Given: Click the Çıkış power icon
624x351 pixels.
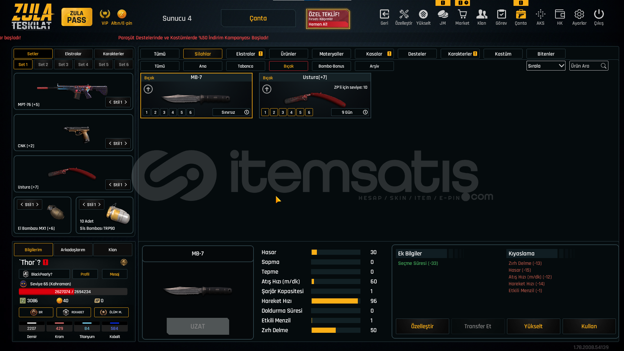Looking at the screenshot, I should (x=599, y=14).
